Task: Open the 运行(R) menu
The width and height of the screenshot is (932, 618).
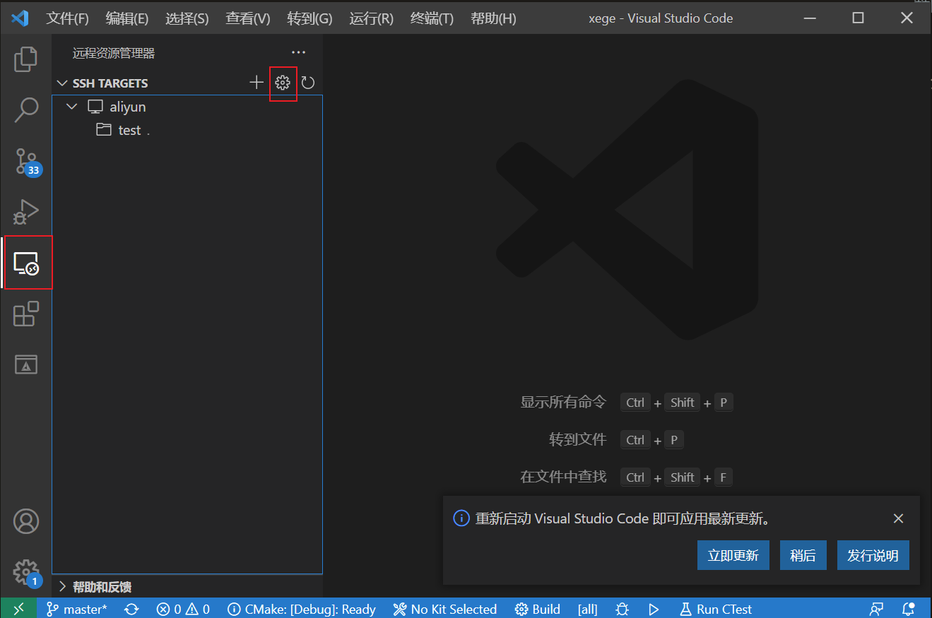Action: [x=371, y=18]
